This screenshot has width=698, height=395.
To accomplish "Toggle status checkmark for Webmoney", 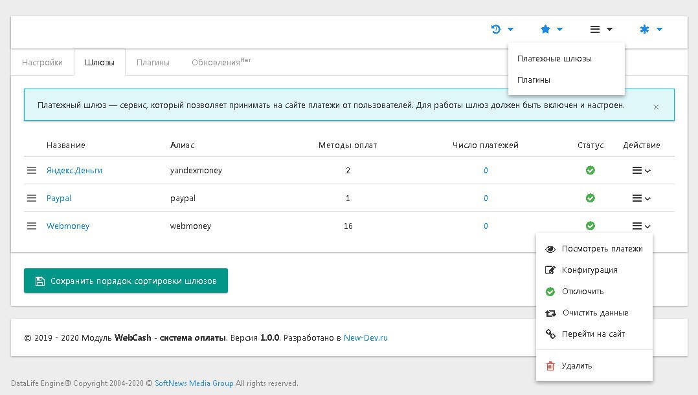I will (x=591, y=226).
